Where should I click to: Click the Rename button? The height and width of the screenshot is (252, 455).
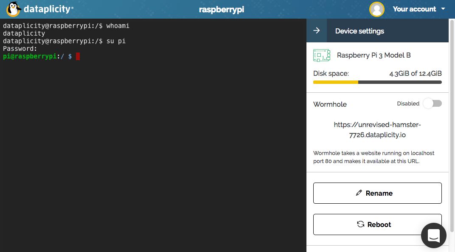377,193
